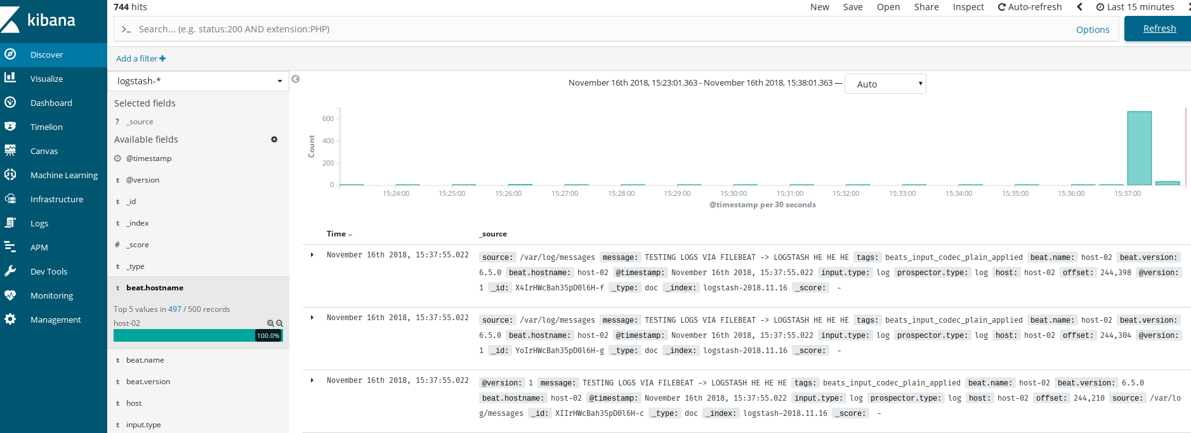Open Management gear icon

(x=10, y=319)
